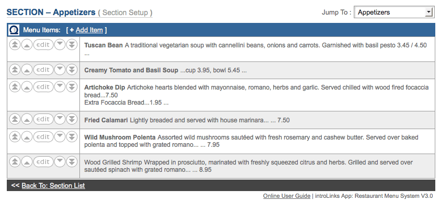Move Artichoke Dip to top of list
This screenshot has width=440, height=202.
tap(15, 86)
